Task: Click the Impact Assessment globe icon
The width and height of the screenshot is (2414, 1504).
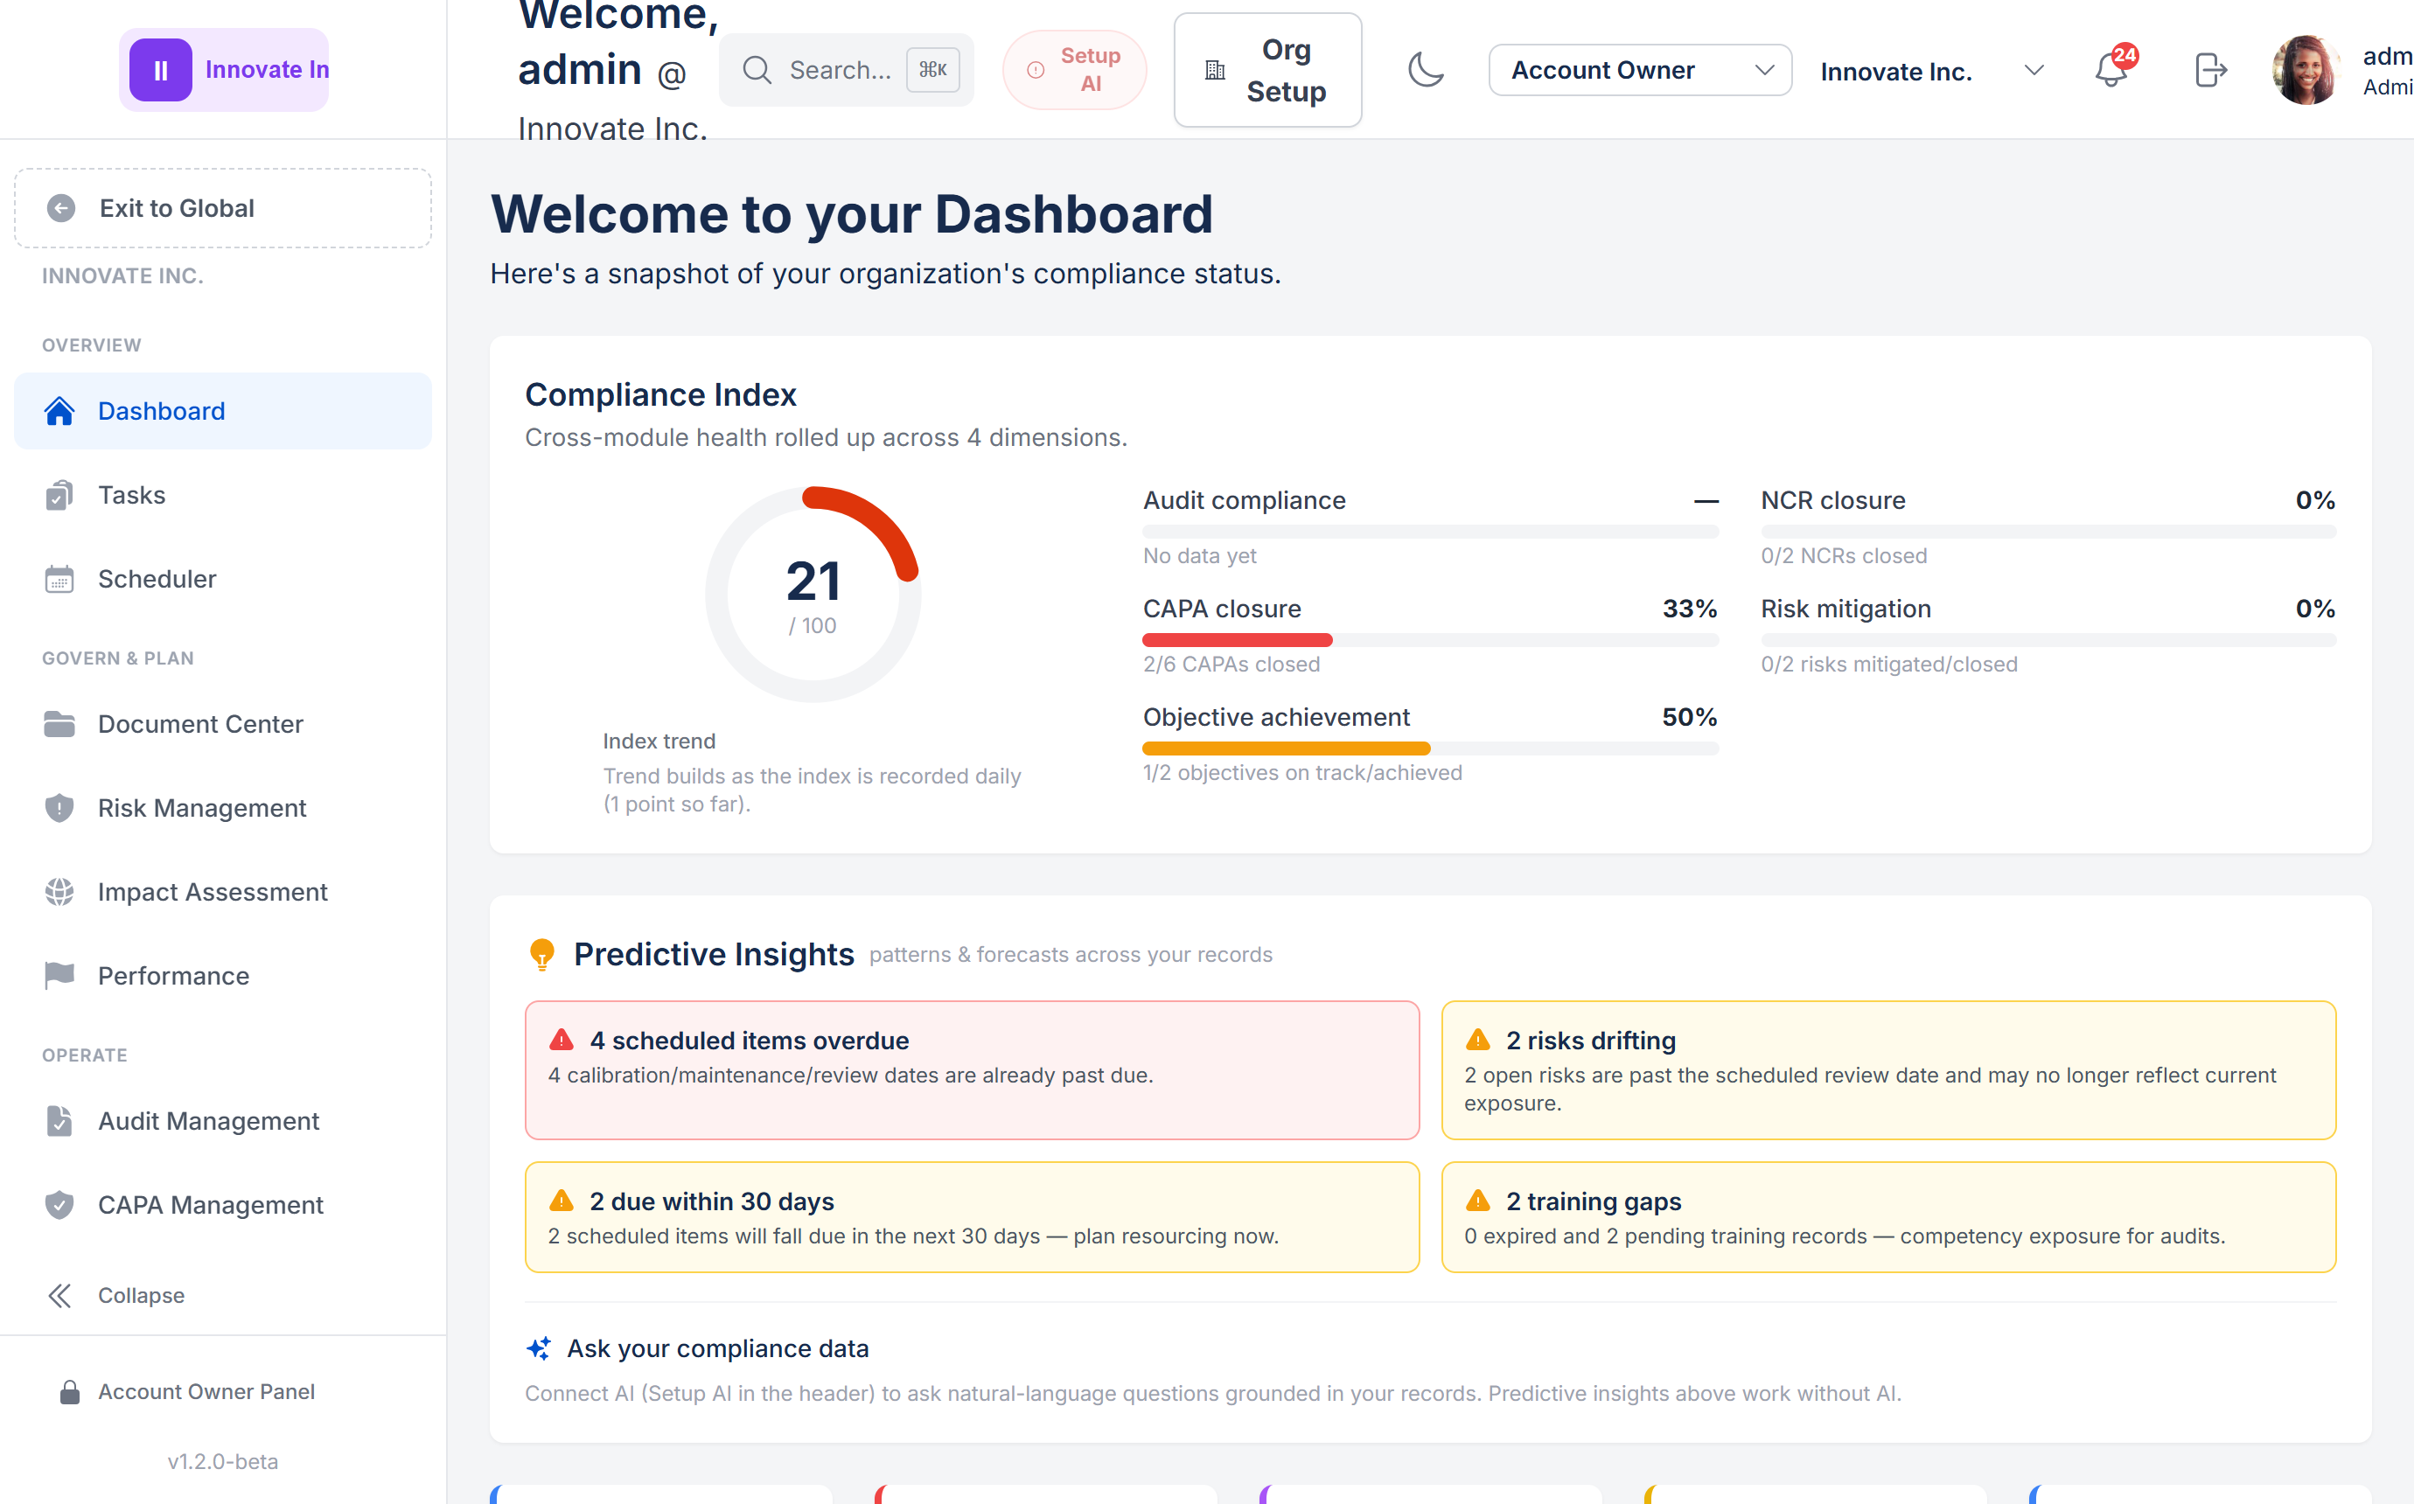Action: pyautogui.click(x=59, y=892)
